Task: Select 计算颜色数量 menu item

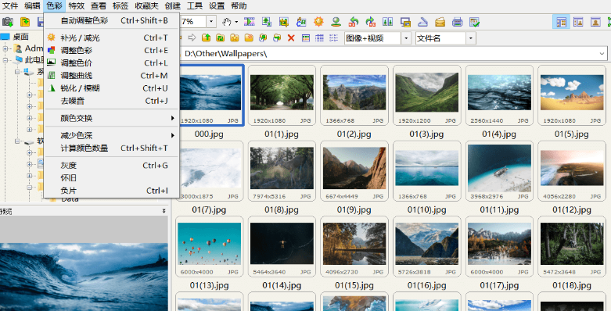Action: (x=112, y=148)
